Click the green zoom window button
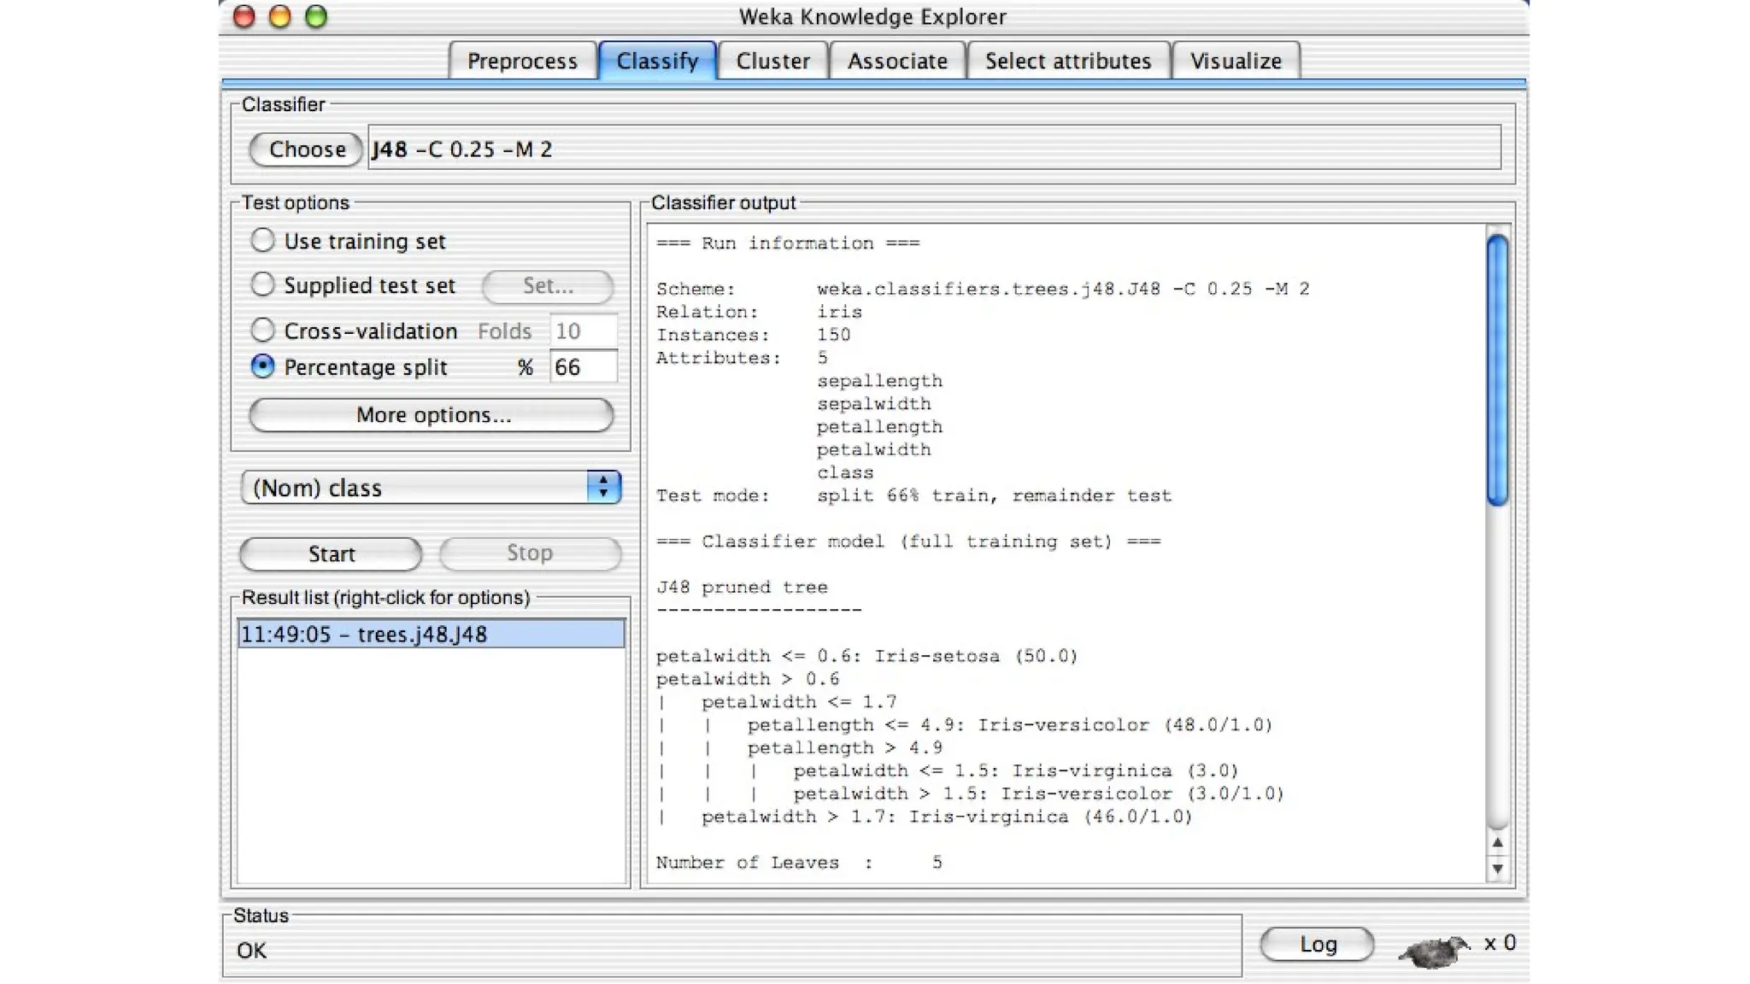 pyautogui.click(x=316, y=16)
